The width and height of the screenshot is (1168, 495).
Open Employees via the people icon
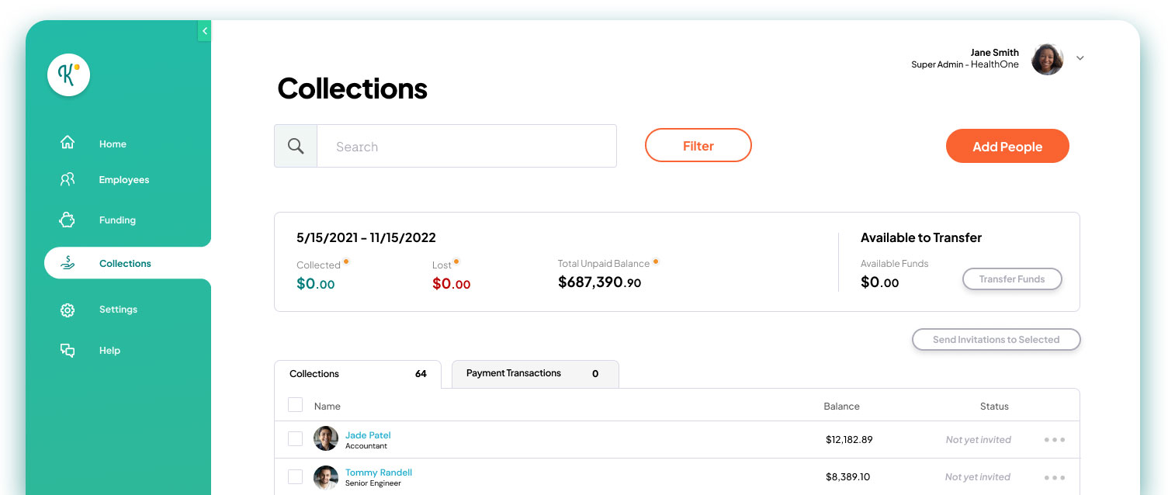click(68, 179)
